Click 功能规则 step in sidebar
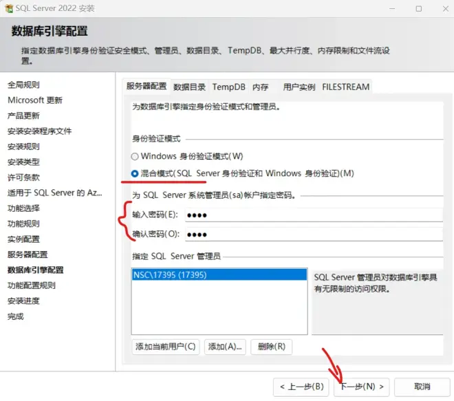The image size is (454, 401). [23, 224]
